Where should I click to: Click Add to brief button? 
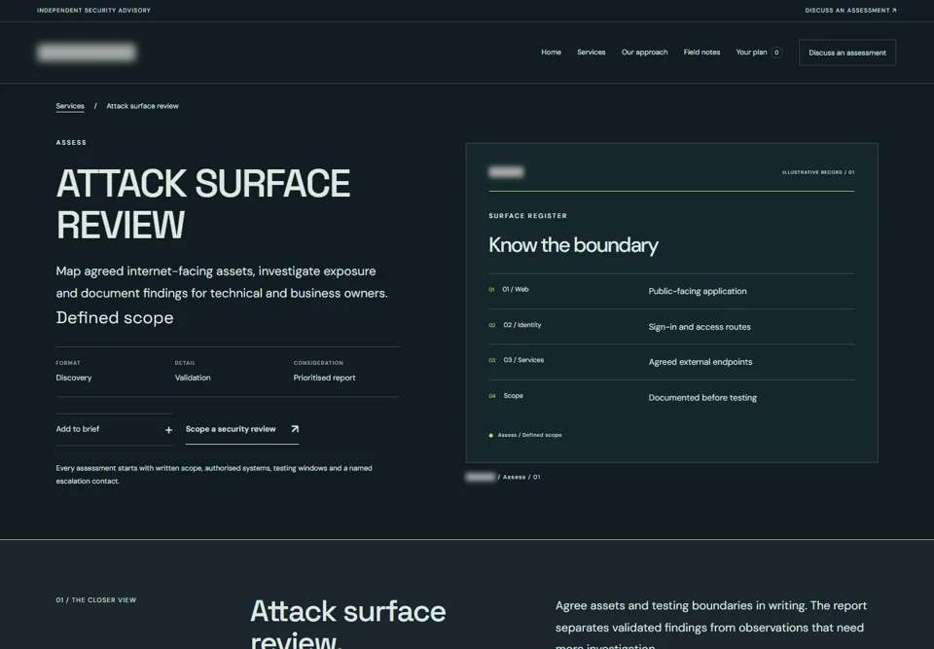[114, 429]
